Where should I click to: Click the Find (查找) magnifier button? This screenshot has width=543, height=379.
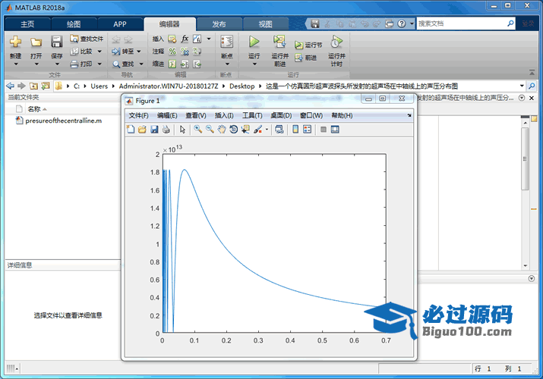point(124,64)
